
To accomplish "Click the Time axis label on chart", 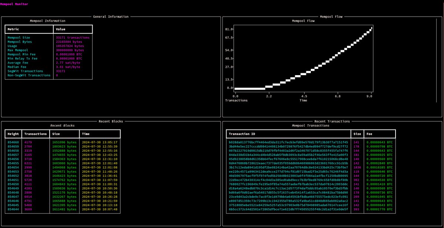I will 303,100.
